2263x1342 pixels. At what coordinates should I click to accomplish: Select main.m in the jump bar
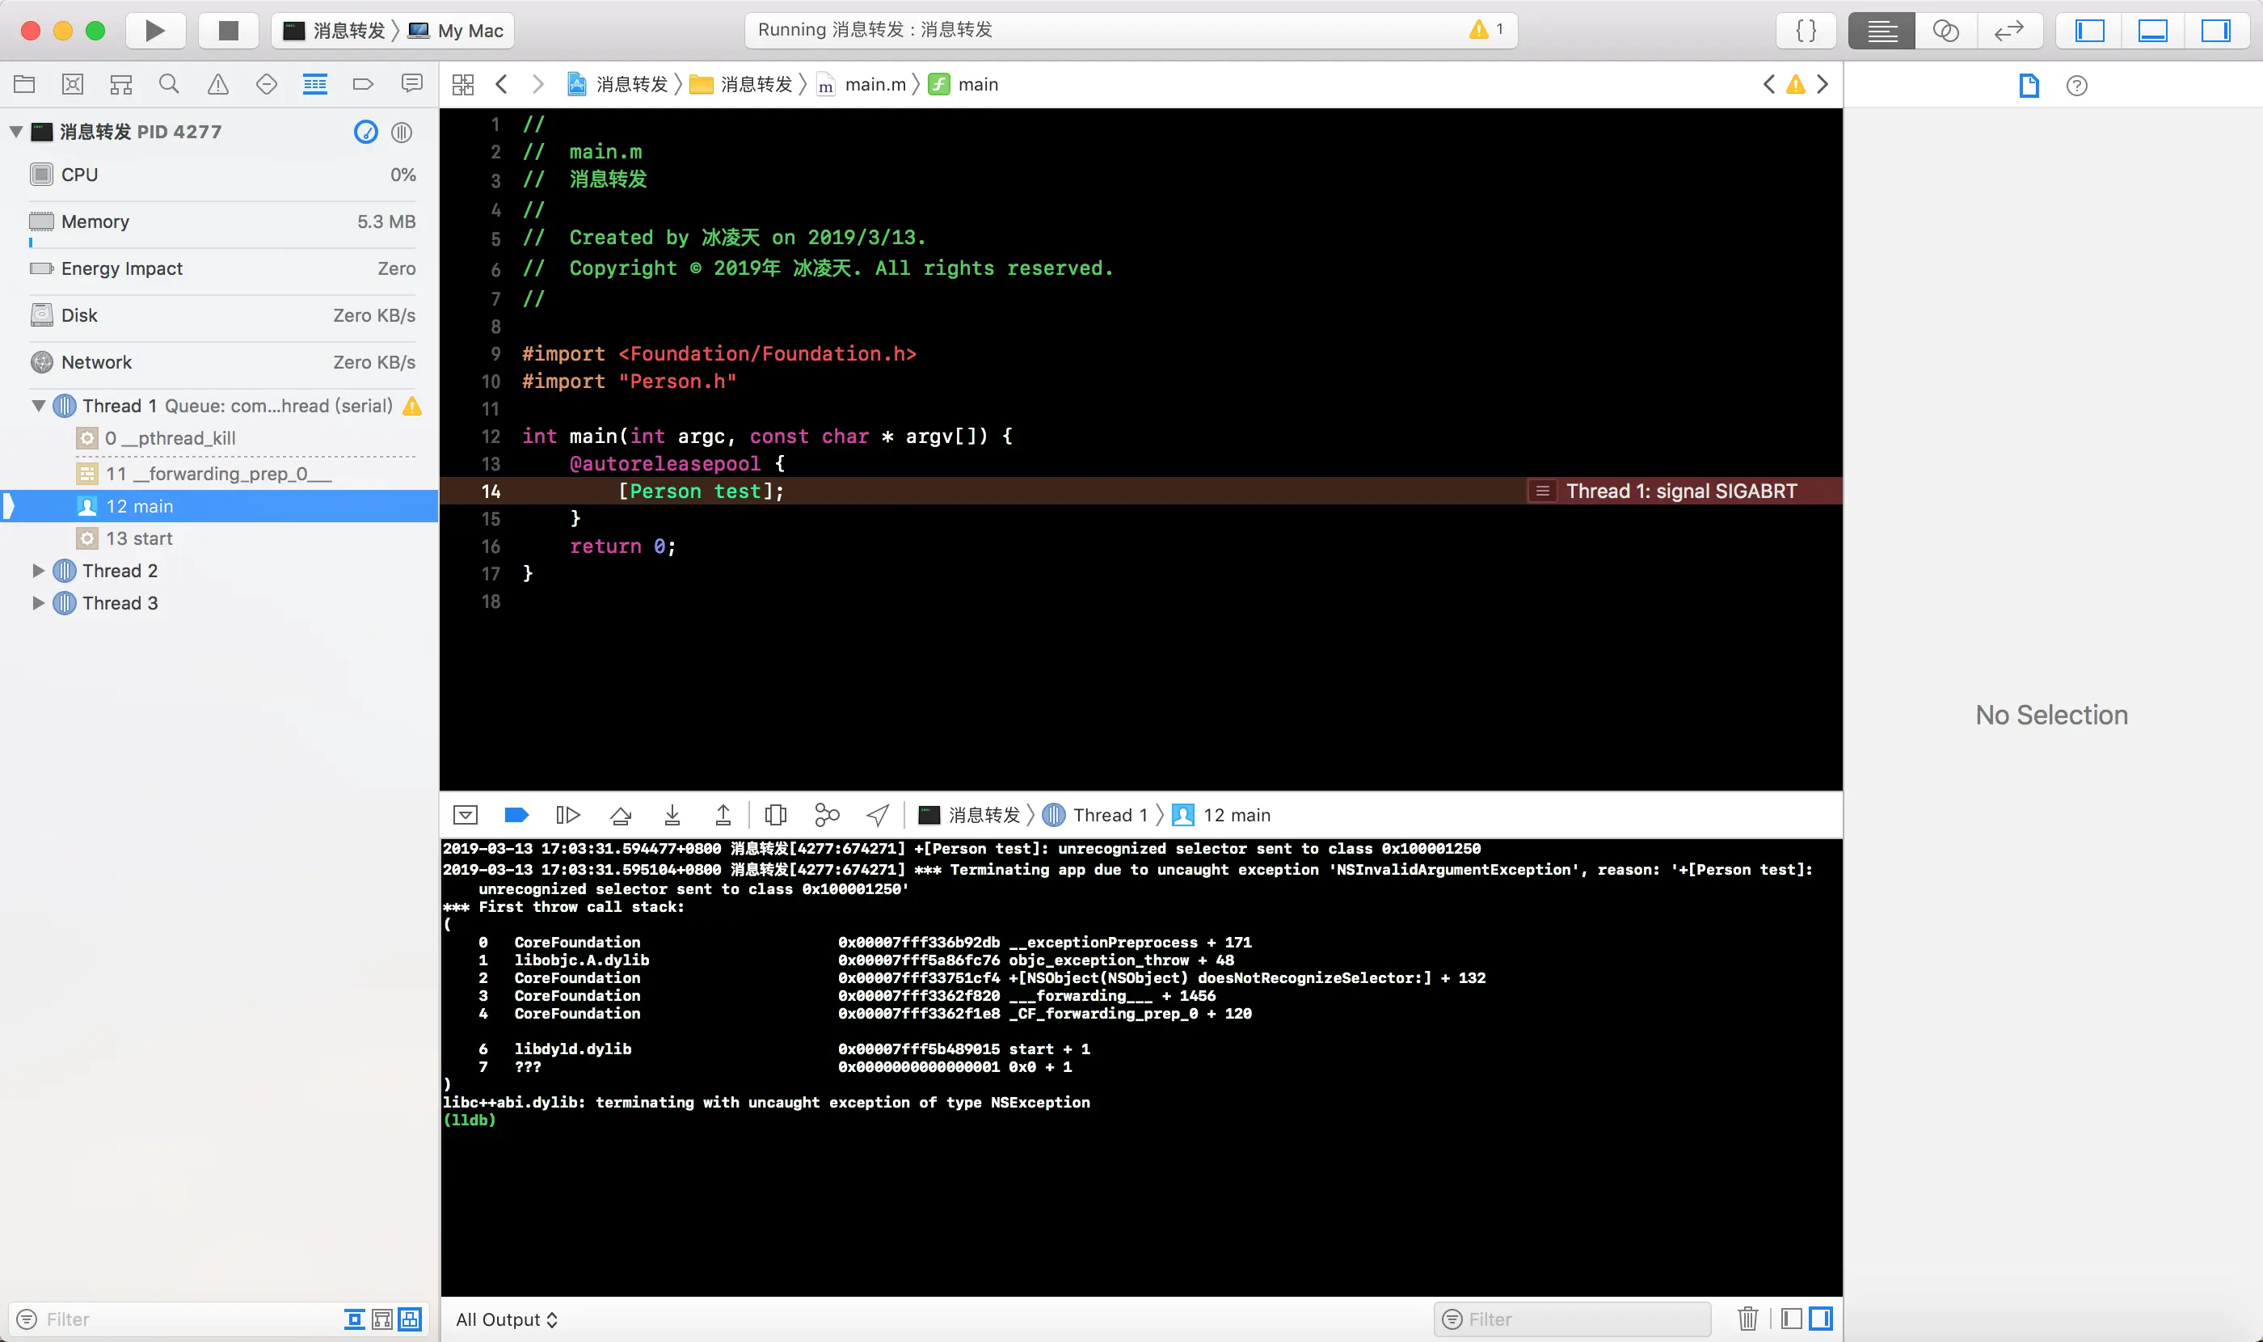click(x=874, y=84)
